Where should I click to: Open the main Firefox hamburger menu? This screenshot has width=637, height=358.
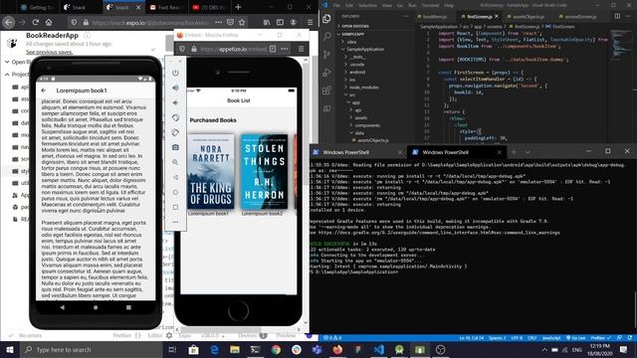[x=310, y=22]
